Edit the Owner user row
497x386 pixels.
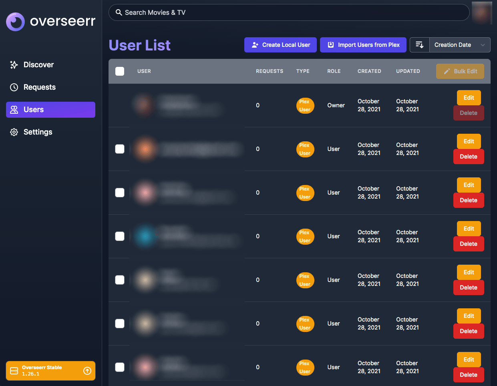469,98
